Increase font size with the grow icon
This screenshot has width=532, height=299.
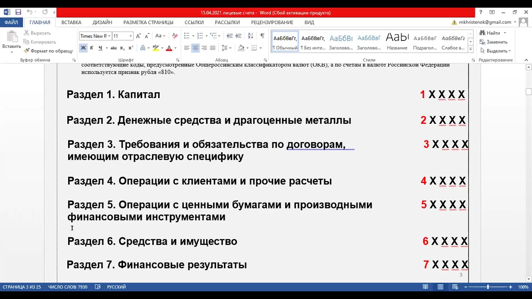click(138, 36)
